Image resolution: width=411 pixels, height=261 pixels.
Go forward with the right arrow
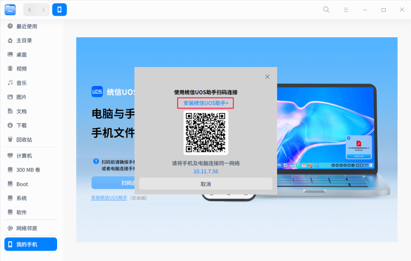click(43, 9)
